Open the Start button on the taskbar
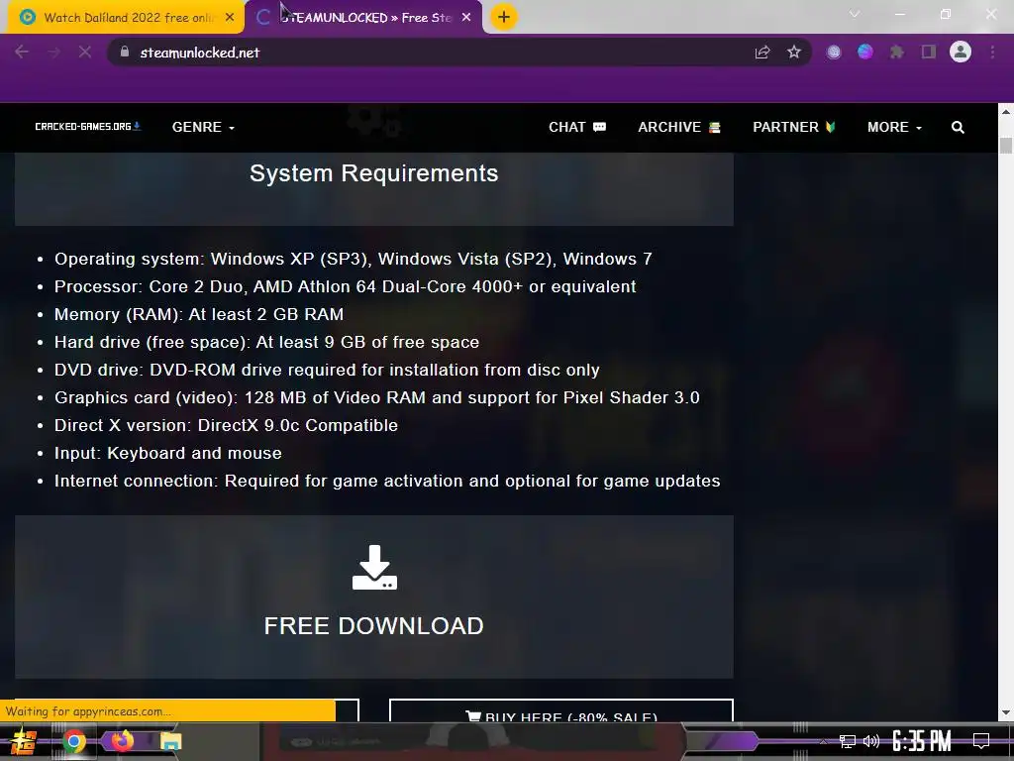 pos(24,741)
